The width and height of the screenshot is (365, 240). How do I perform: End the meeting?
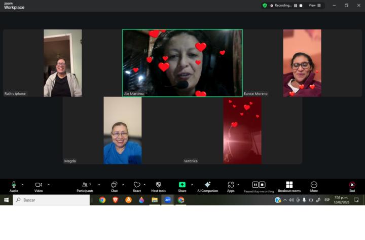[x=352, y=187]
